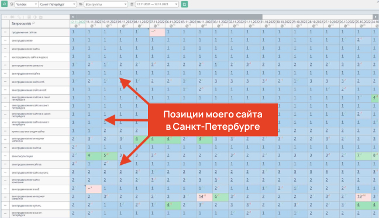Click the folder icon before Все группы
Image resolution: width=379 pixels, height=218 pixels.
click(x=81, y=4)
